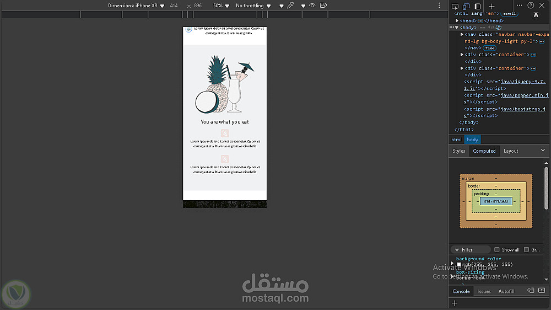The image size is (551, 310).
Task: Collapse the body element node
Action: (x=457, y=28)
